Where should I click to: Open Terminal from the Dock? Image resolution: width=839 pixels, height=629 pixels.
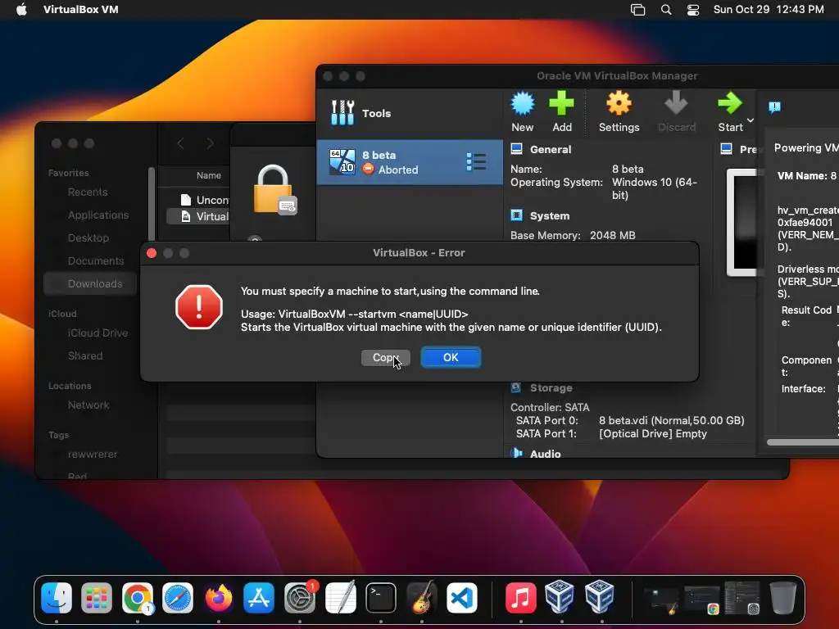[381, 597]
